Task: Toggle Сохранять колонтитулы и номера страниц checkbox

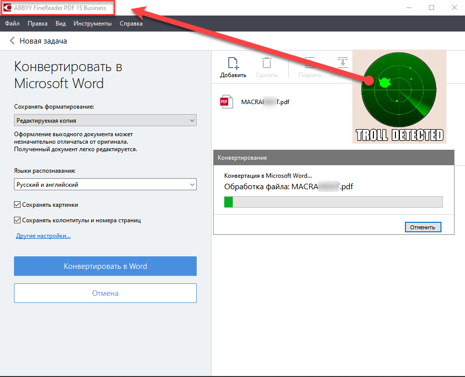Action: pyautogui.click(x=17, y=220)
